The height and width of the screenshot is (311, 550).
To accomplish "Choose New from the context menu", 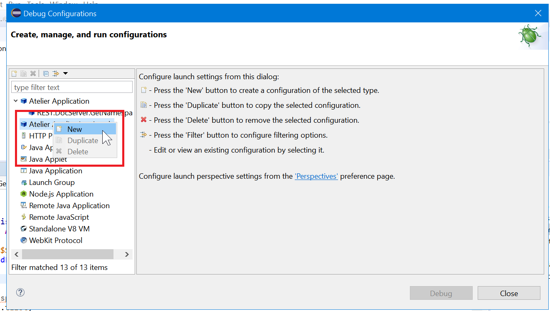I will point(75,129).
